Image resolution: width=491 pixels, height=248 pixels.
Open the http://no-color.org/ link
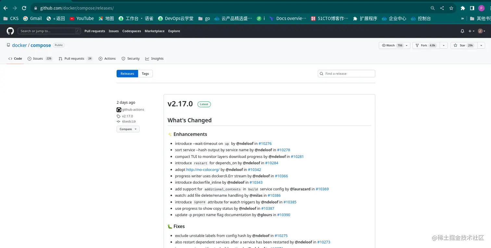[203, 169]
